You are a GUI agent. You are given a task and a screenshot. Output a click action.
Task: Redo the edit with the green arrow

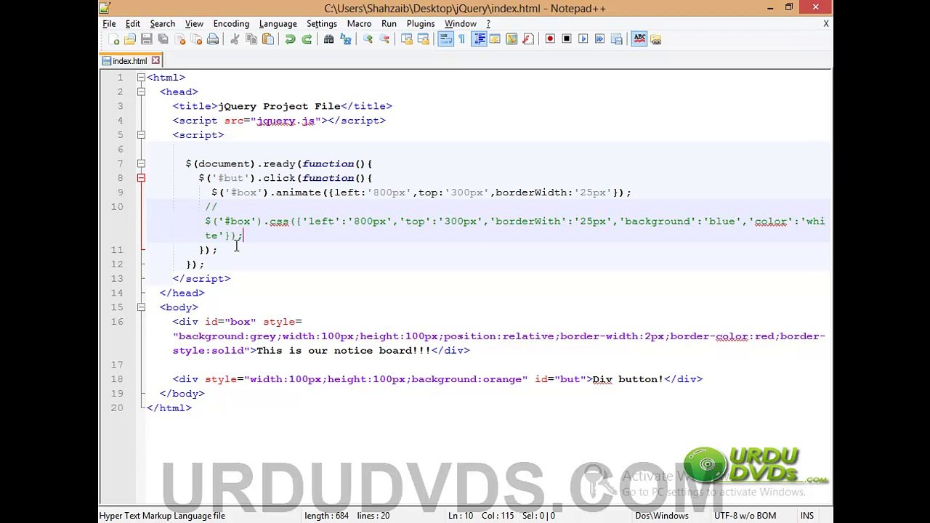(307, 39)
